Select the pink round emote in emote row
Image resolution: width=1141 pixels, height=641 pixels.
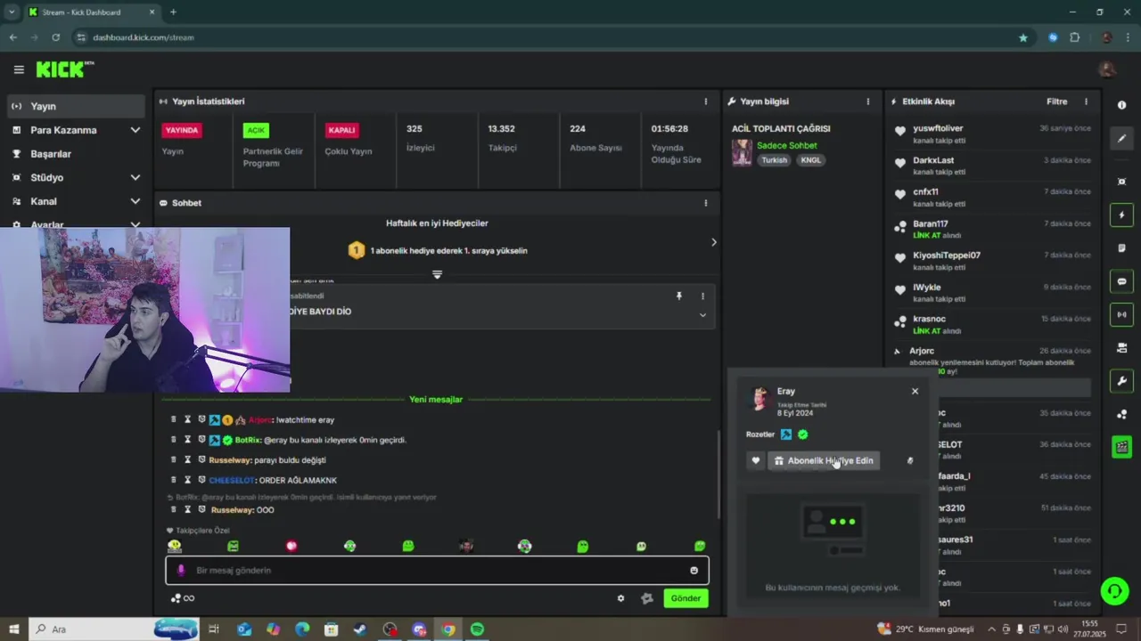coord(291,546)
